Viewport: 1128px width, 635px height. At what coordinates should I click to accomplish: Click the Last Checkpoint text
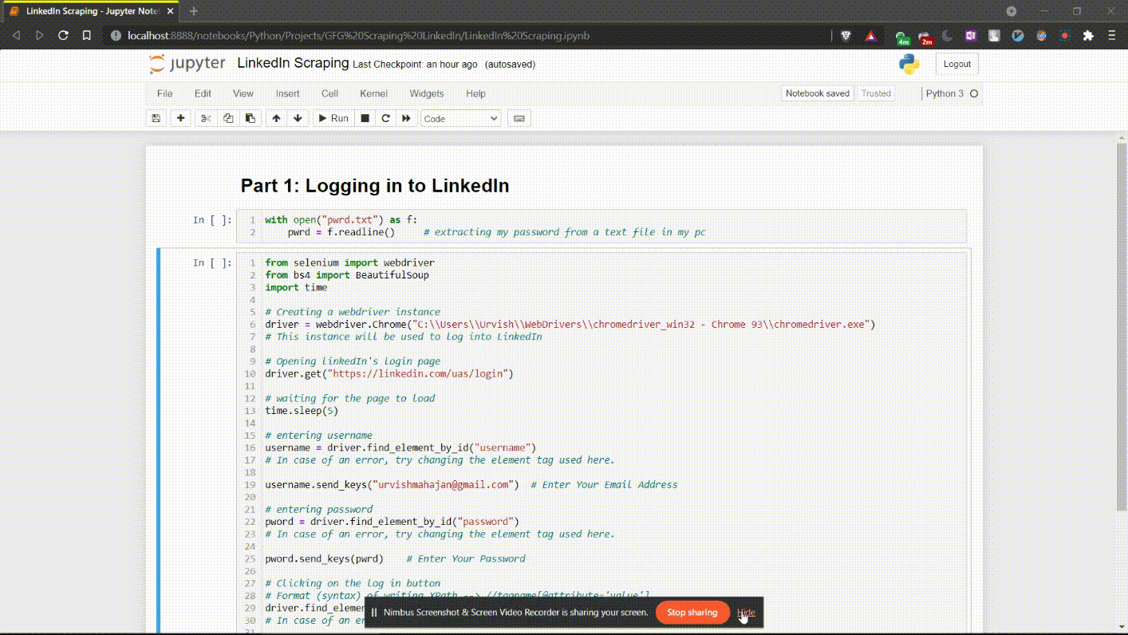point(415,65)
